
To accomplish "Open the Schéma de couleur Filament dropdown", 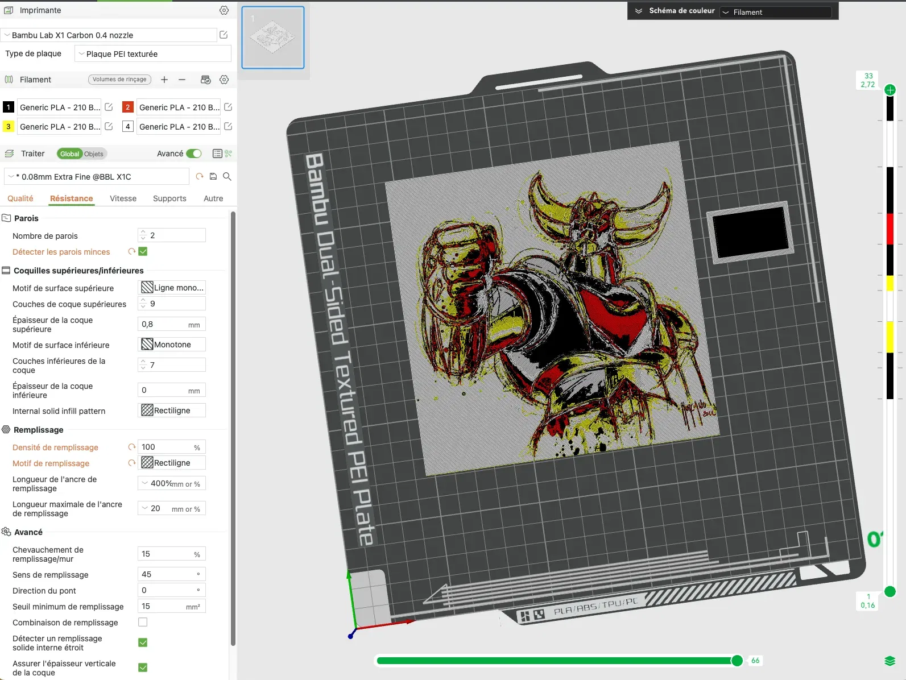I will point(775,12).
